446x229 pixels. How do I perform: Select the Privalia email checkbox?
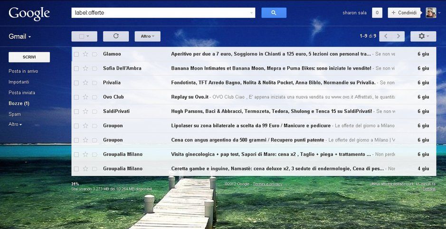tap(76, 83)
